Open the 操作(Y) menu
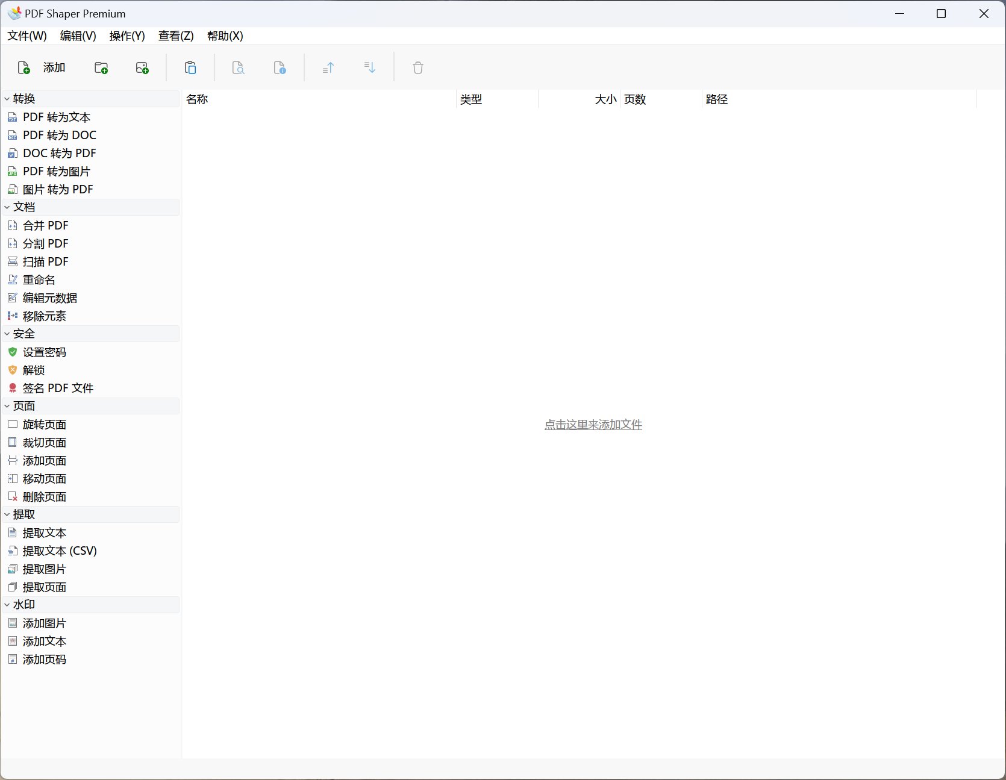 pos(127,36)
